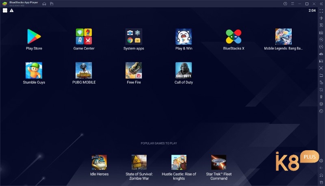
Task: Open multi-instance manager layers icon
Action: pyautogui.click(x=321, y=104)
